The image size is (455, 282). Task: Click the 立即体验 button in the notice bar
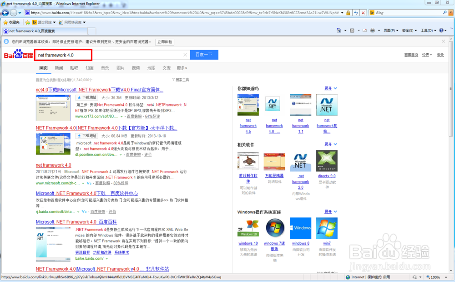(165, 42)
